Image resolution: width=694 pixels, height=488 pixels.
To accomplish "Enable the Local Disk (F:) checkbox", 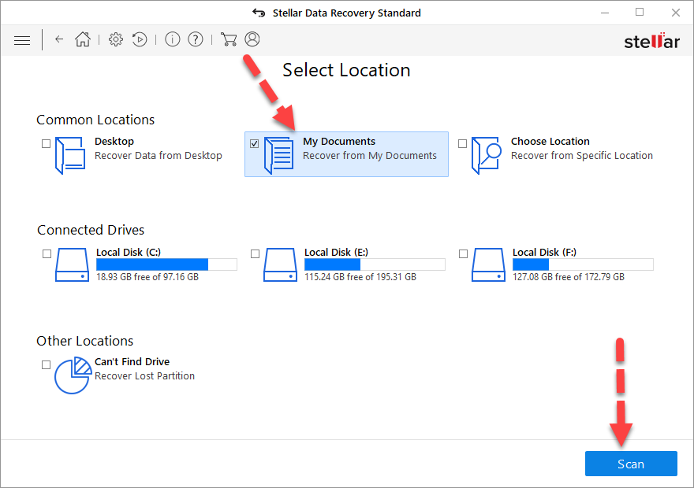I will (463, 254).
